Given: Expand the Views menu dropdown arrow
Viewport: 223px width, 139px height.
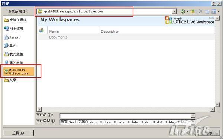Looking at the screenshot, I should [x=219, y=11].
